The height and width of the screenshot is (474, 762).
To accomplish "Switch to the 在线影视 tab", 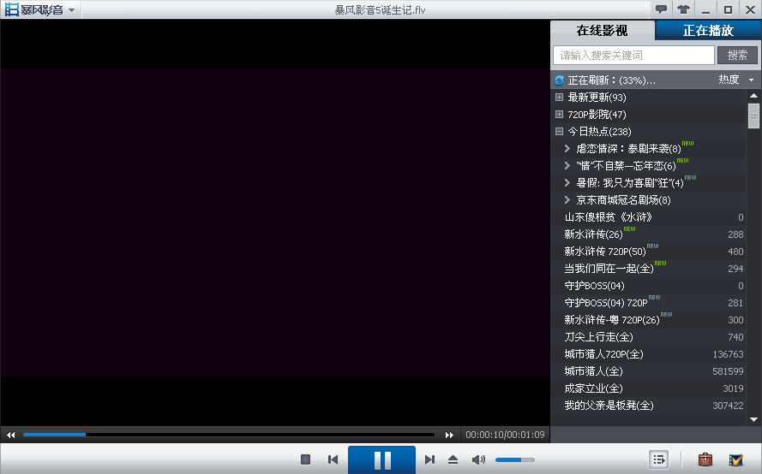I will pos(602,31).
